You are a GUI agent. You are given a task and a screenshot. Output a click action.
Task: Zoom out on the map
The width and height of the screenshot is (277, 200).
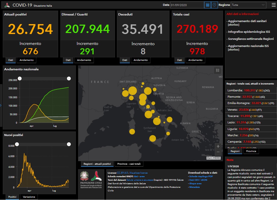coord(218,152)
